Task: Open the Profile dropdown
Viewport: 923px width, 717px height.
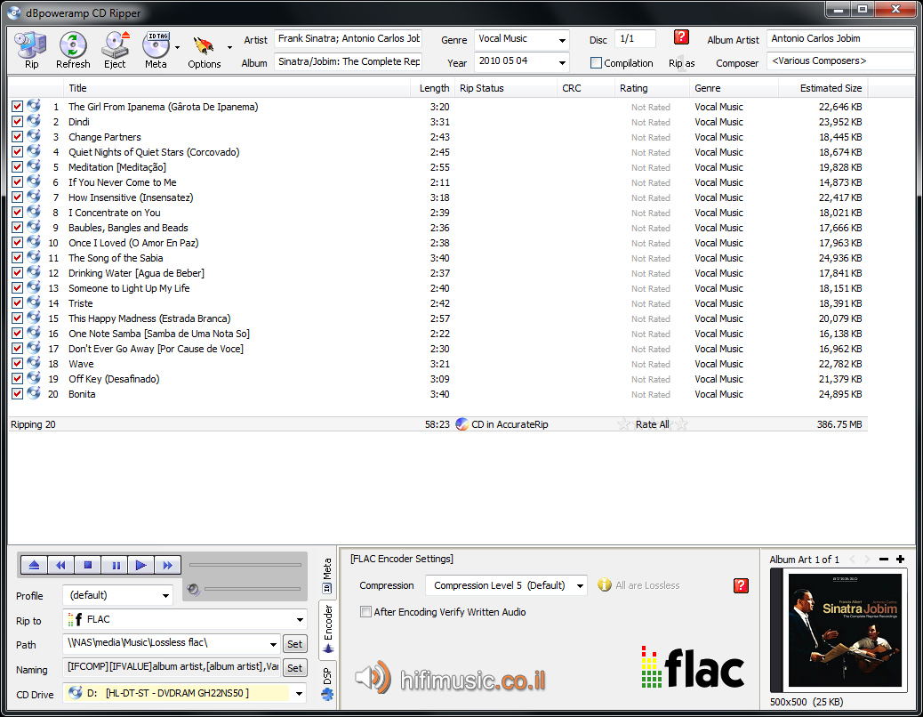Action: click(x=165, y=595)
